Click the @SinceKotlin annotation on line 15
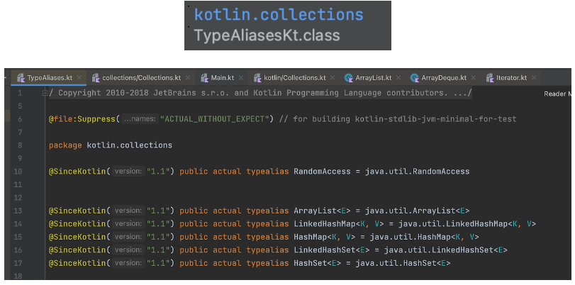Viewport: 575px width, 285px height. (77, 237)
